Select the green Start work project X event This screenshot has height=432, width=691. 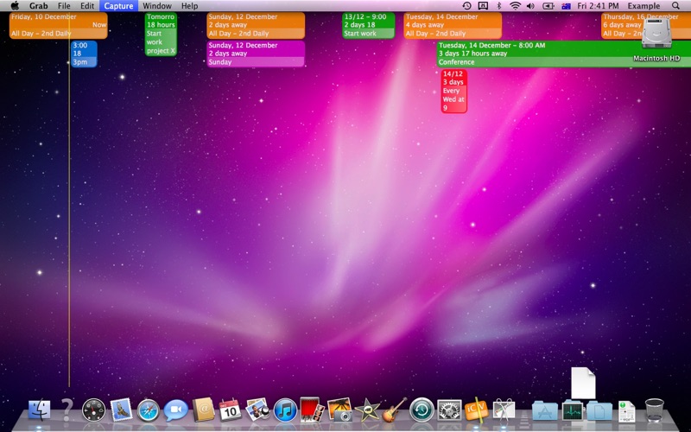[161, 34]
